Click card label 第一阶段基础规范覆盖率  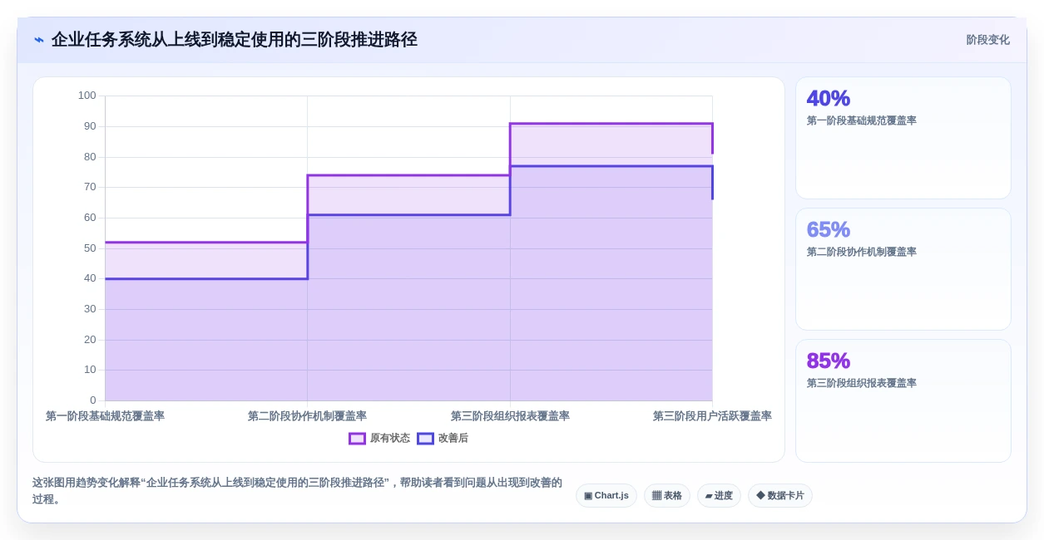(x=861, y=121)
